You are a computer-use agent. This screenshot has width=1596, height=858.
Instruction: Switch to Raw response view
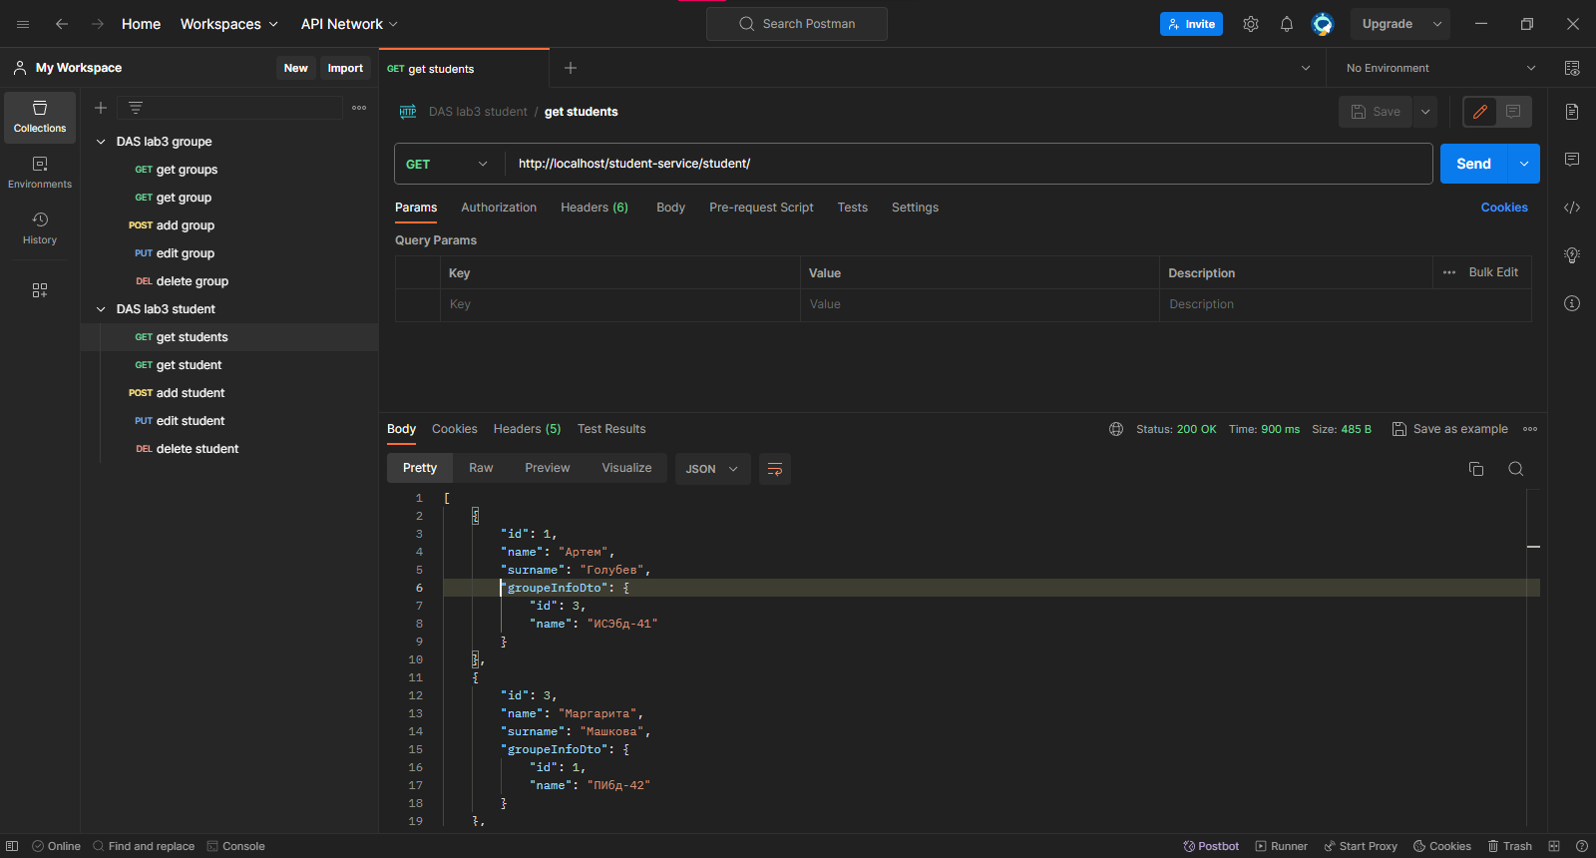point(481,468)
